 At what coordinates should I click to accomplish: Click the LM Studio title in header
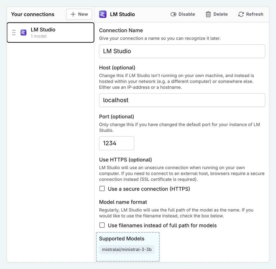tap(122, 14)
